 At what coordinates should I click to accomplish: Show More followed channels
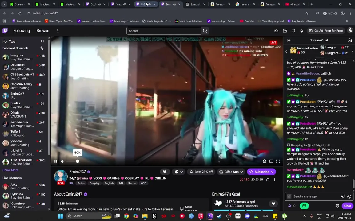pos(10,170)
